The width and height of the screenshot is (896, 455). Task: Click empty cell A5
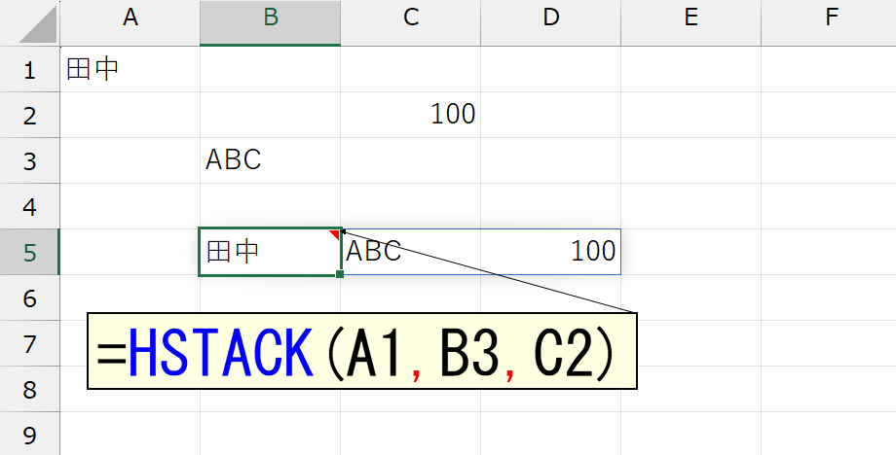tap(131, 252)
